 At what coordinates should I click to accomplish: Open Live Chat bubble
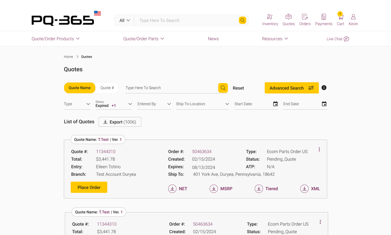click(x=338, y=39)
